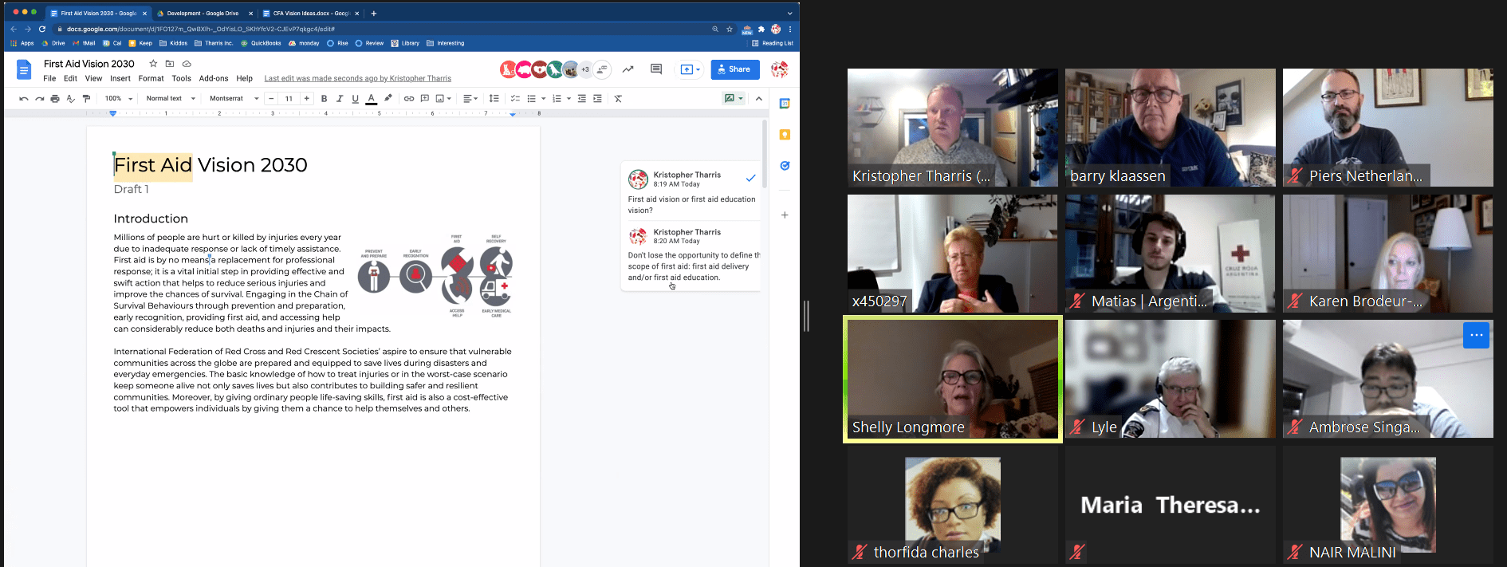Add a comment using the toolbar comment icon
The height and width of the screenshot is (567, 1507).
tap(425, 99)
